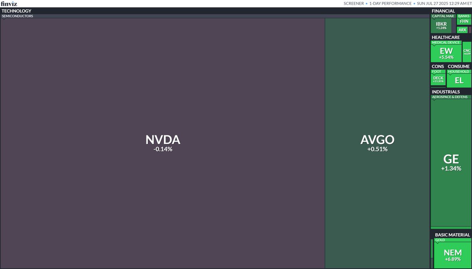
Task: Click the DECK footwear stock tile
Action: point(438,79)
